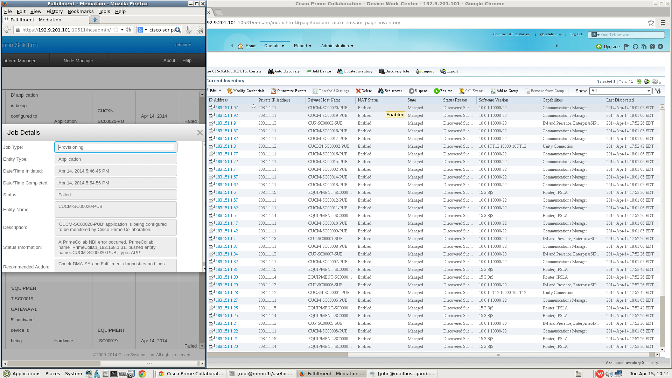Click the Export icon in inventory toolbar

pos(443,71)
